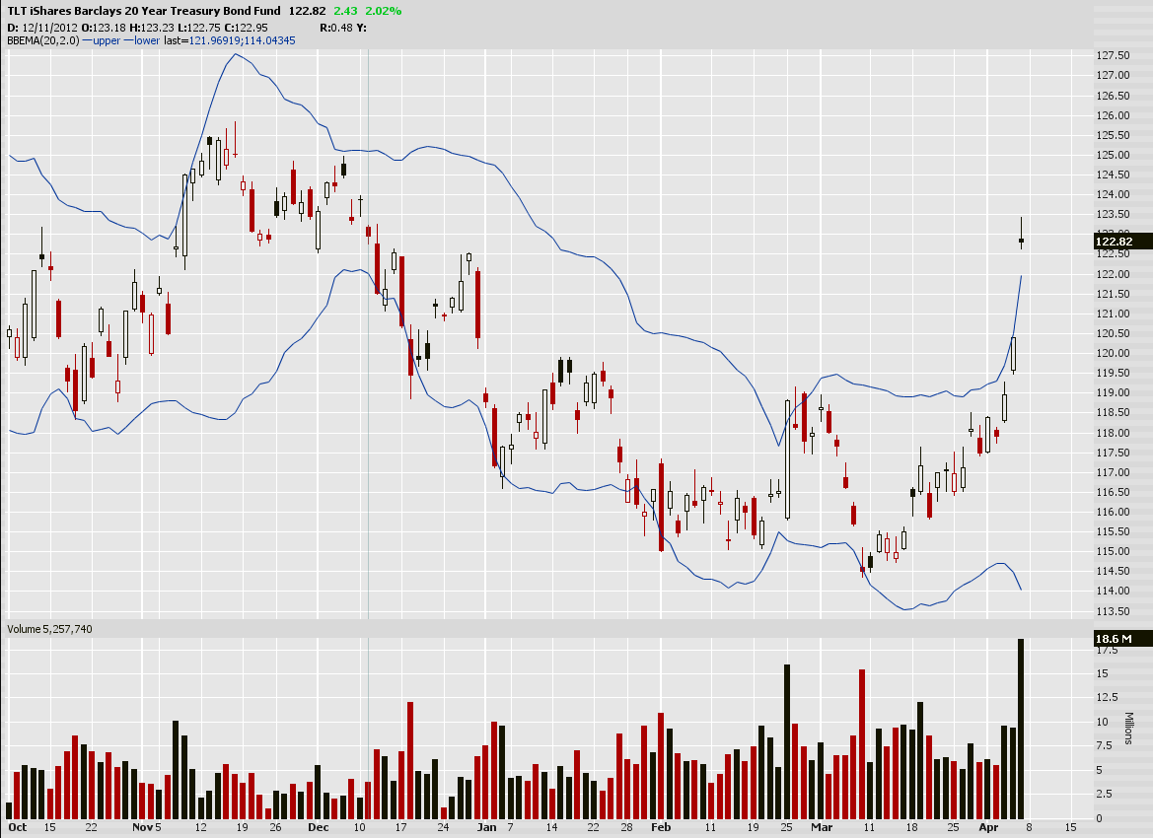
Task: Click the Dec label on date axis
Action: point(319,828)
